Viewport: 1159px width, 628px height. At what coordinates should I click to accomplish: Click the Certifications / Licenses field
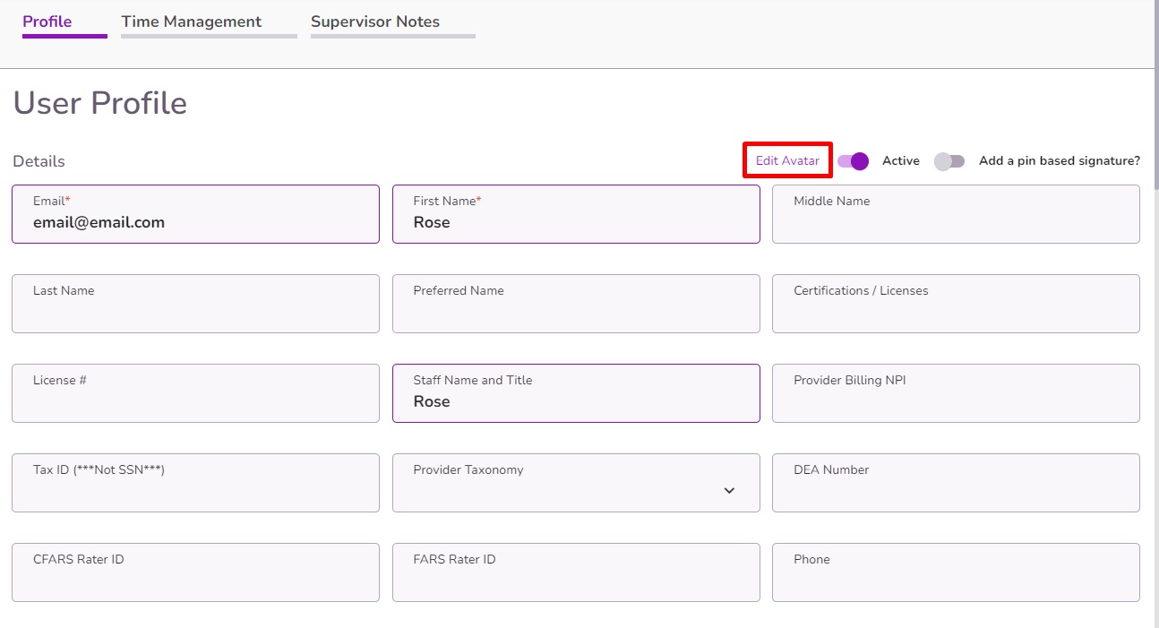point(956,304)
